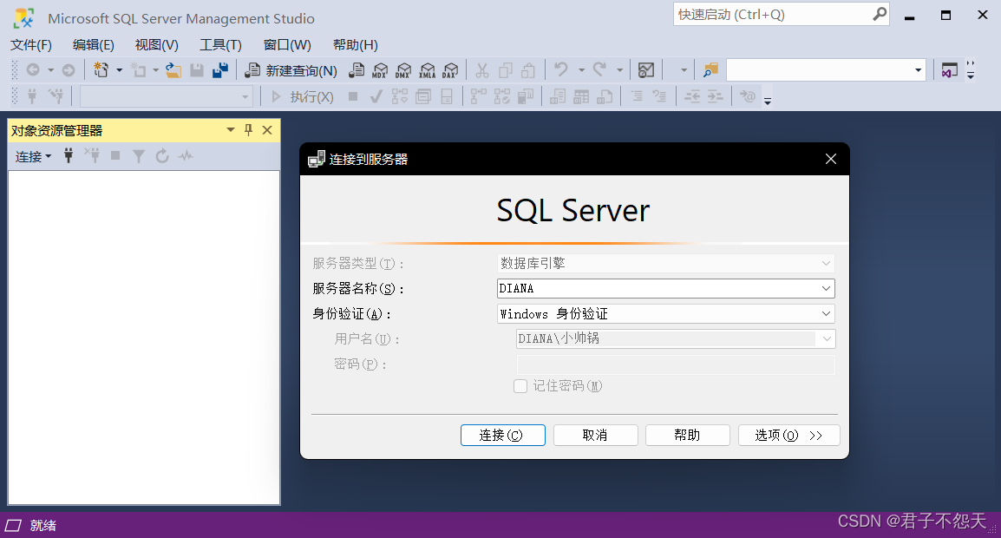
Task: Open the SQL editor toolbar overflow options
Action: point(768,101)
